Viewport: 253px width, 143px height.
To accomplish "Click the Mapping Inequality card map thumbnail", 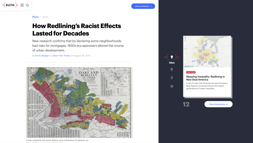I will pos(207,51).
